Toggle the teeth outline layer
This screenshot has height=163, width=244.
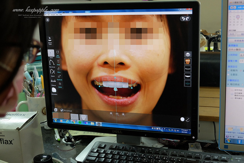pyautogui.click(x=188, y=69)
